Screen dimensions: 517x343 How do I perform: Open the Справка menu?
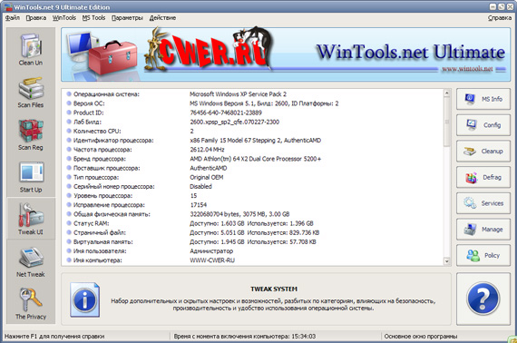click(500, 18)
